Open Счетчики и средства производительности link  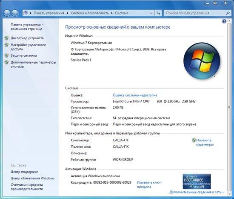27,187
